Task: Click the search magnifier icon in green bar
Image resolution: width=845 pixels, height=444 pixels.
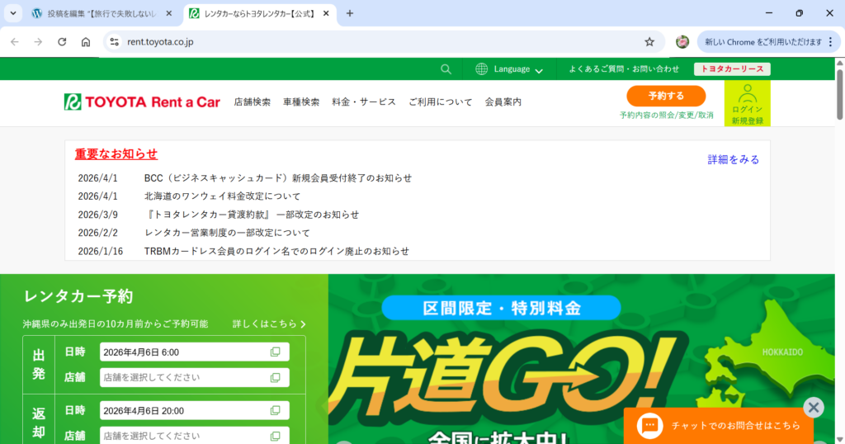Action: coord(446,69)
